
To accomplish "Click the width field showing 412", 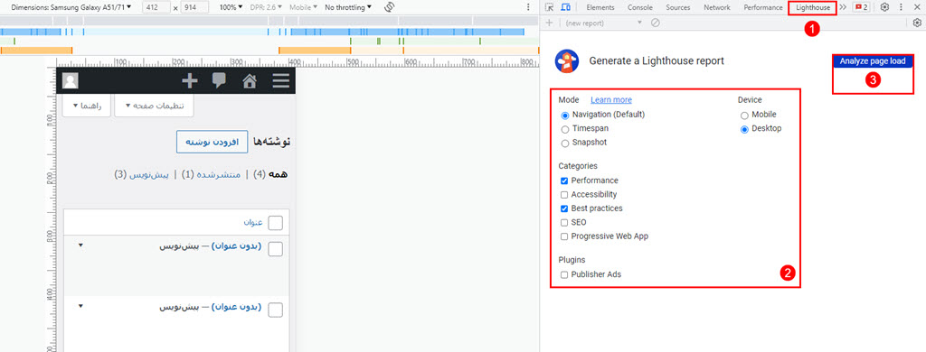I will click(x=156, y=7).
